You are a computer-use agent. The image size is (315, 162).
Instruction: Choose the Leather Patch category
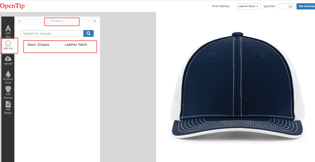(x=76, y=44)
